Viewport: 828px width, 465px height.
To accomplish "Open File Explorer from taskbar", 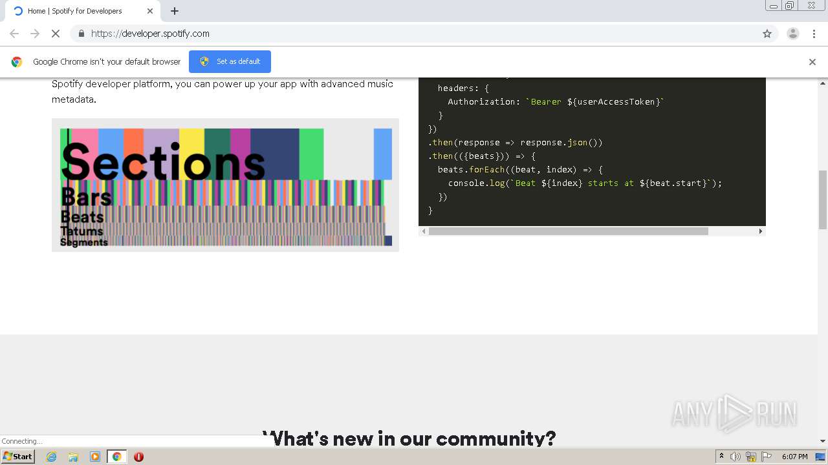I will click(x=73, y=457).
